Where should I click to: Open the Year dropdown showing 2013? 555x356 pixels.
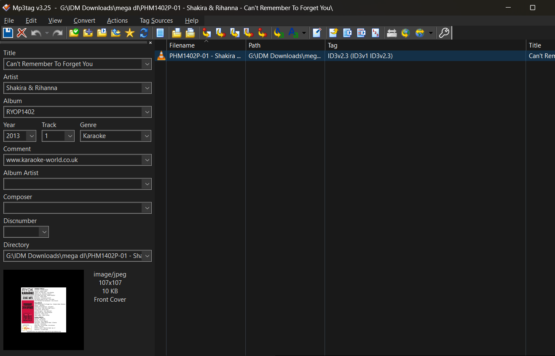[x=31, y=136]
